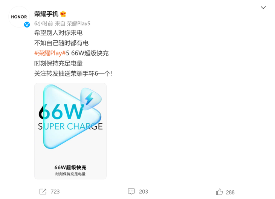Click the 723 repost count
Screen dimensions: 275x199
pyautogui.click(x=55, y=191)
